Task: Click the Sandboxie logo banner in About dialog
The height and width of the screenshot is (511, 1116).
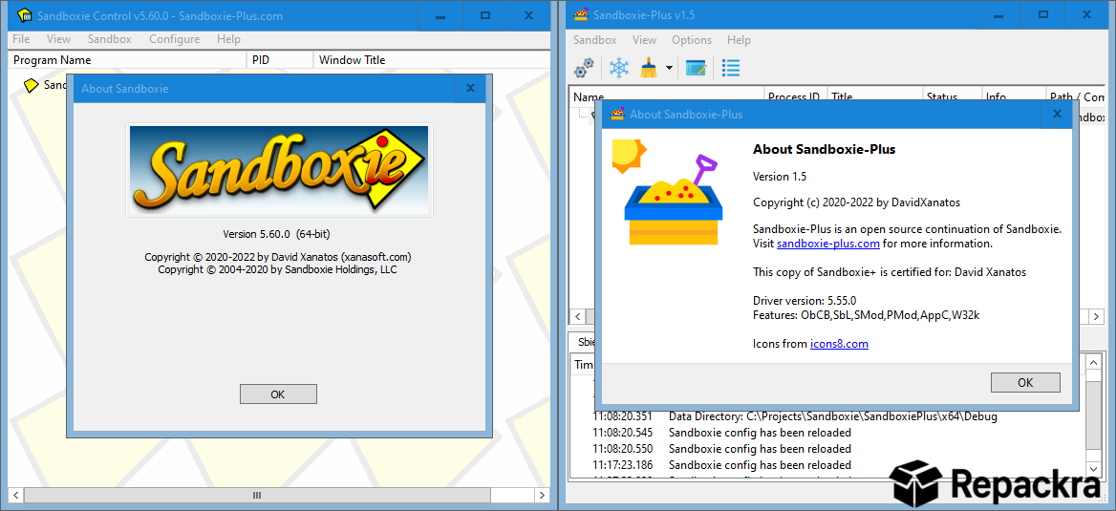Action: tap(280, 170)
